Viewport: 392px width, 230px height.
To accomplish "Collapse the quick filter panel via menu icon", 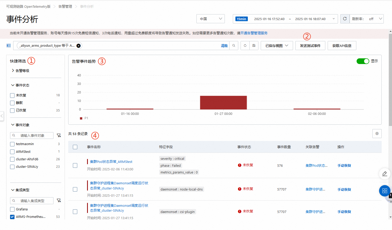I will (9, 45).
